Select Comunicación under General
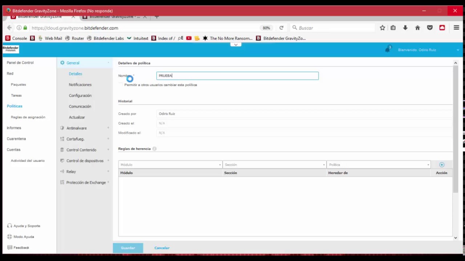465x261 pixels. click(80, 106)
